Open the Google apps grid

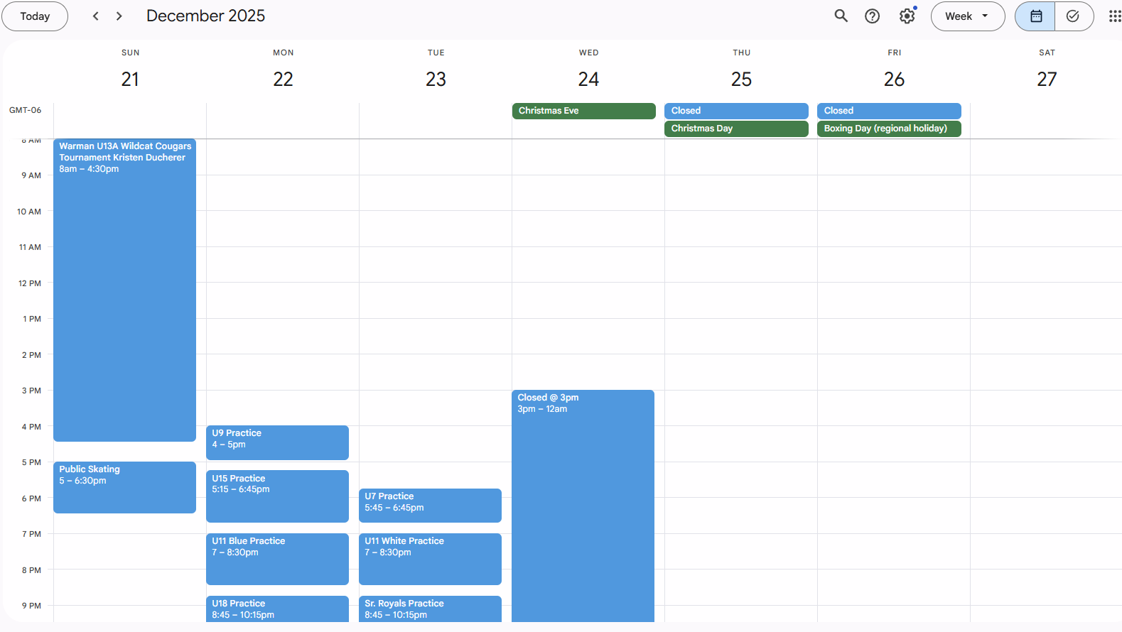pyautogui.click(x=1114, y=16)
